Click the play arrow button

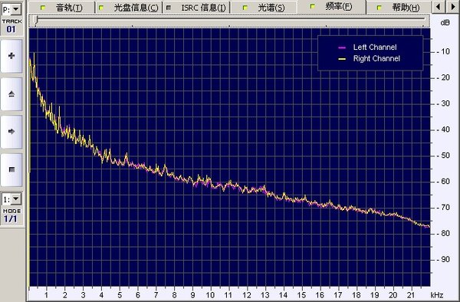click(11, 131)
